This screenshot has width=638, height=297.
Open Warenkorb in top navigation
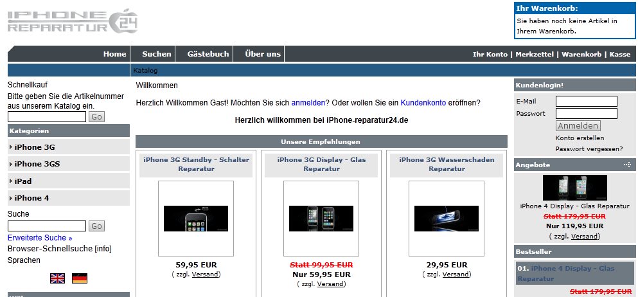581,54
